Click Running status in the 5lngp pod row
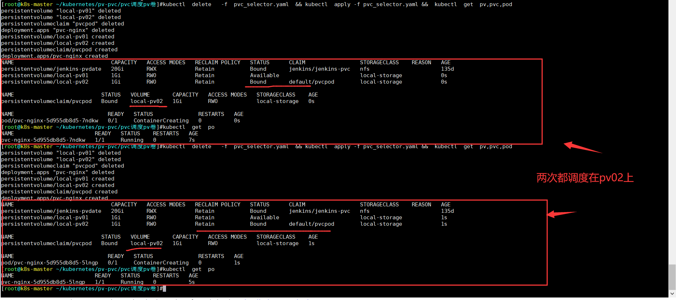The height and width of the screenshot is (300, 676). pyautogui.click(x=132, y=282)
